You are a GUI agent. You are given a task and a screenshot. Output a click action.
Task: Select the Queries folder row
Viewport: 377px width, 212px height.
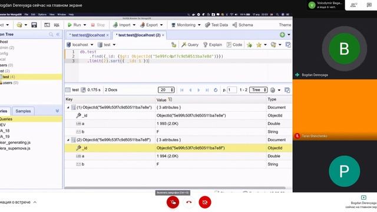[31, 119]
